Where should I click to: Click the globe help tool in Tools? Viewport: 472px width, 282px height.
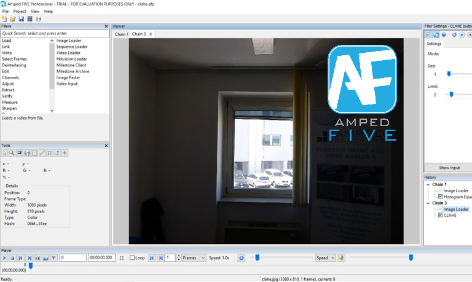(27, 153)
